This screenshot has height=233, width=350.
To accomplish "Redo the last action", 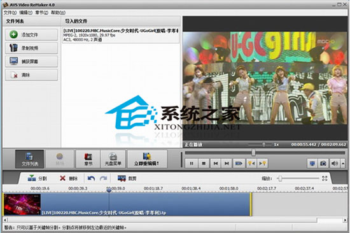I will [103, 178].
